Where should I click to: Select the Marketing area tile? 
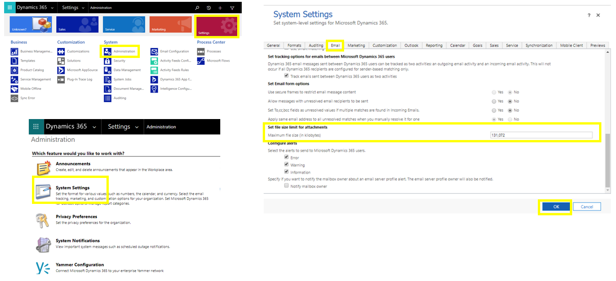click(170, 25)
